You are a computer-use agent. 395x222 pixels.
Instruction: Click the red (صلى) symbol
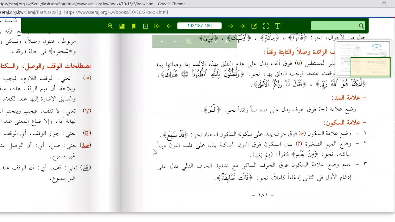coord(85,145)
